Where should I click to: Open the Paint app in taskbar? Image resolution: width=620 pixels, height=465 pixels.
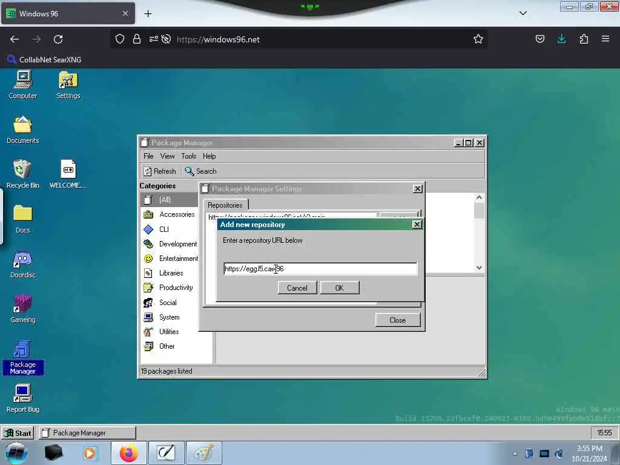click(x=204, y=453)
